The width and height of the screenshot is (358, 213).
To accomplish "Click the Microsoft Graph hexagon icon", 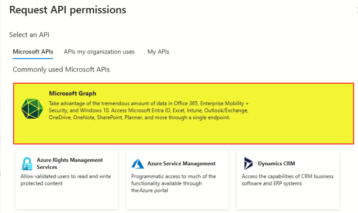I will pos(33,108).
